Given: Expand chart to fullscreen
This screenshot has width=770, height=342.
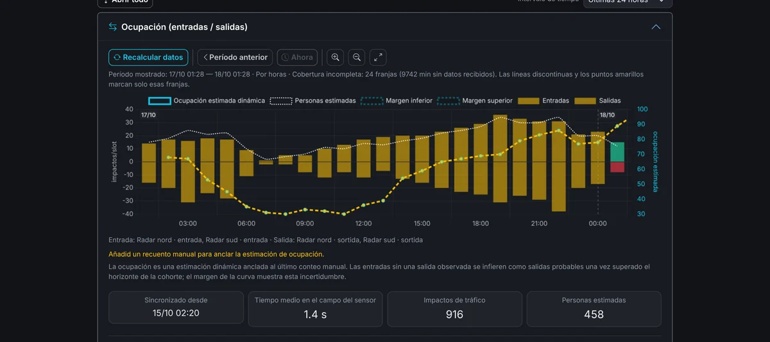Looking at the screenshot, I should pos(379,57).
